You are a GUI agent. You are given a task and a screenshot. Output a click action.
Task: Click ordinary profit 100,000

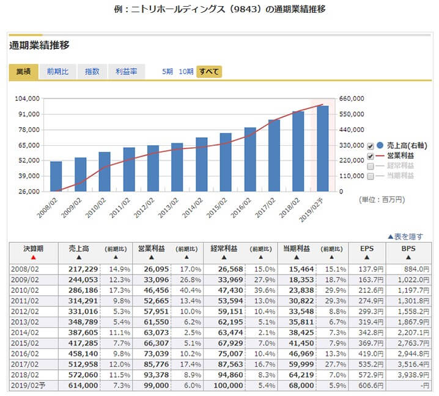[x=228, y=386]
